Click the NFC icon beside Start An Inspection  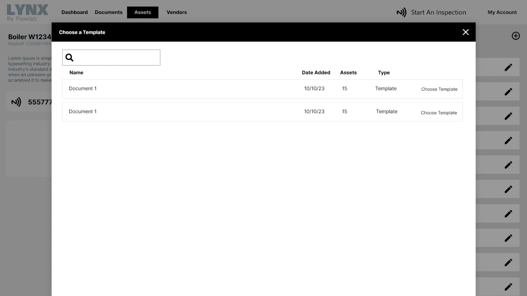[x=401, y=12]
